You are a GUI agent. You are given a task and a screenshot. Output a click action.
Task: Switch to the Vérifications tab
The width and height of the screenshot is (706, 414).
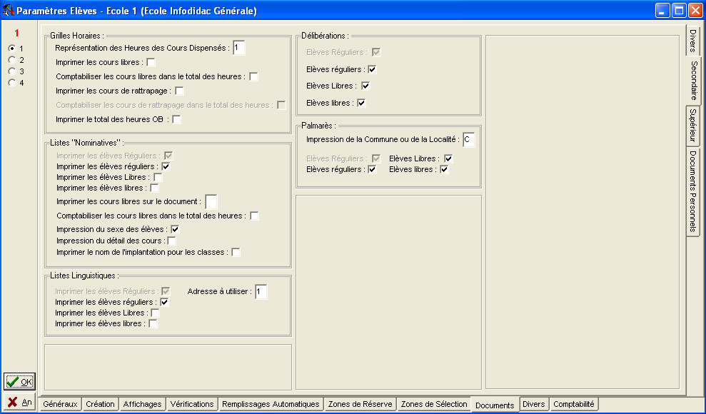point(192,404)
